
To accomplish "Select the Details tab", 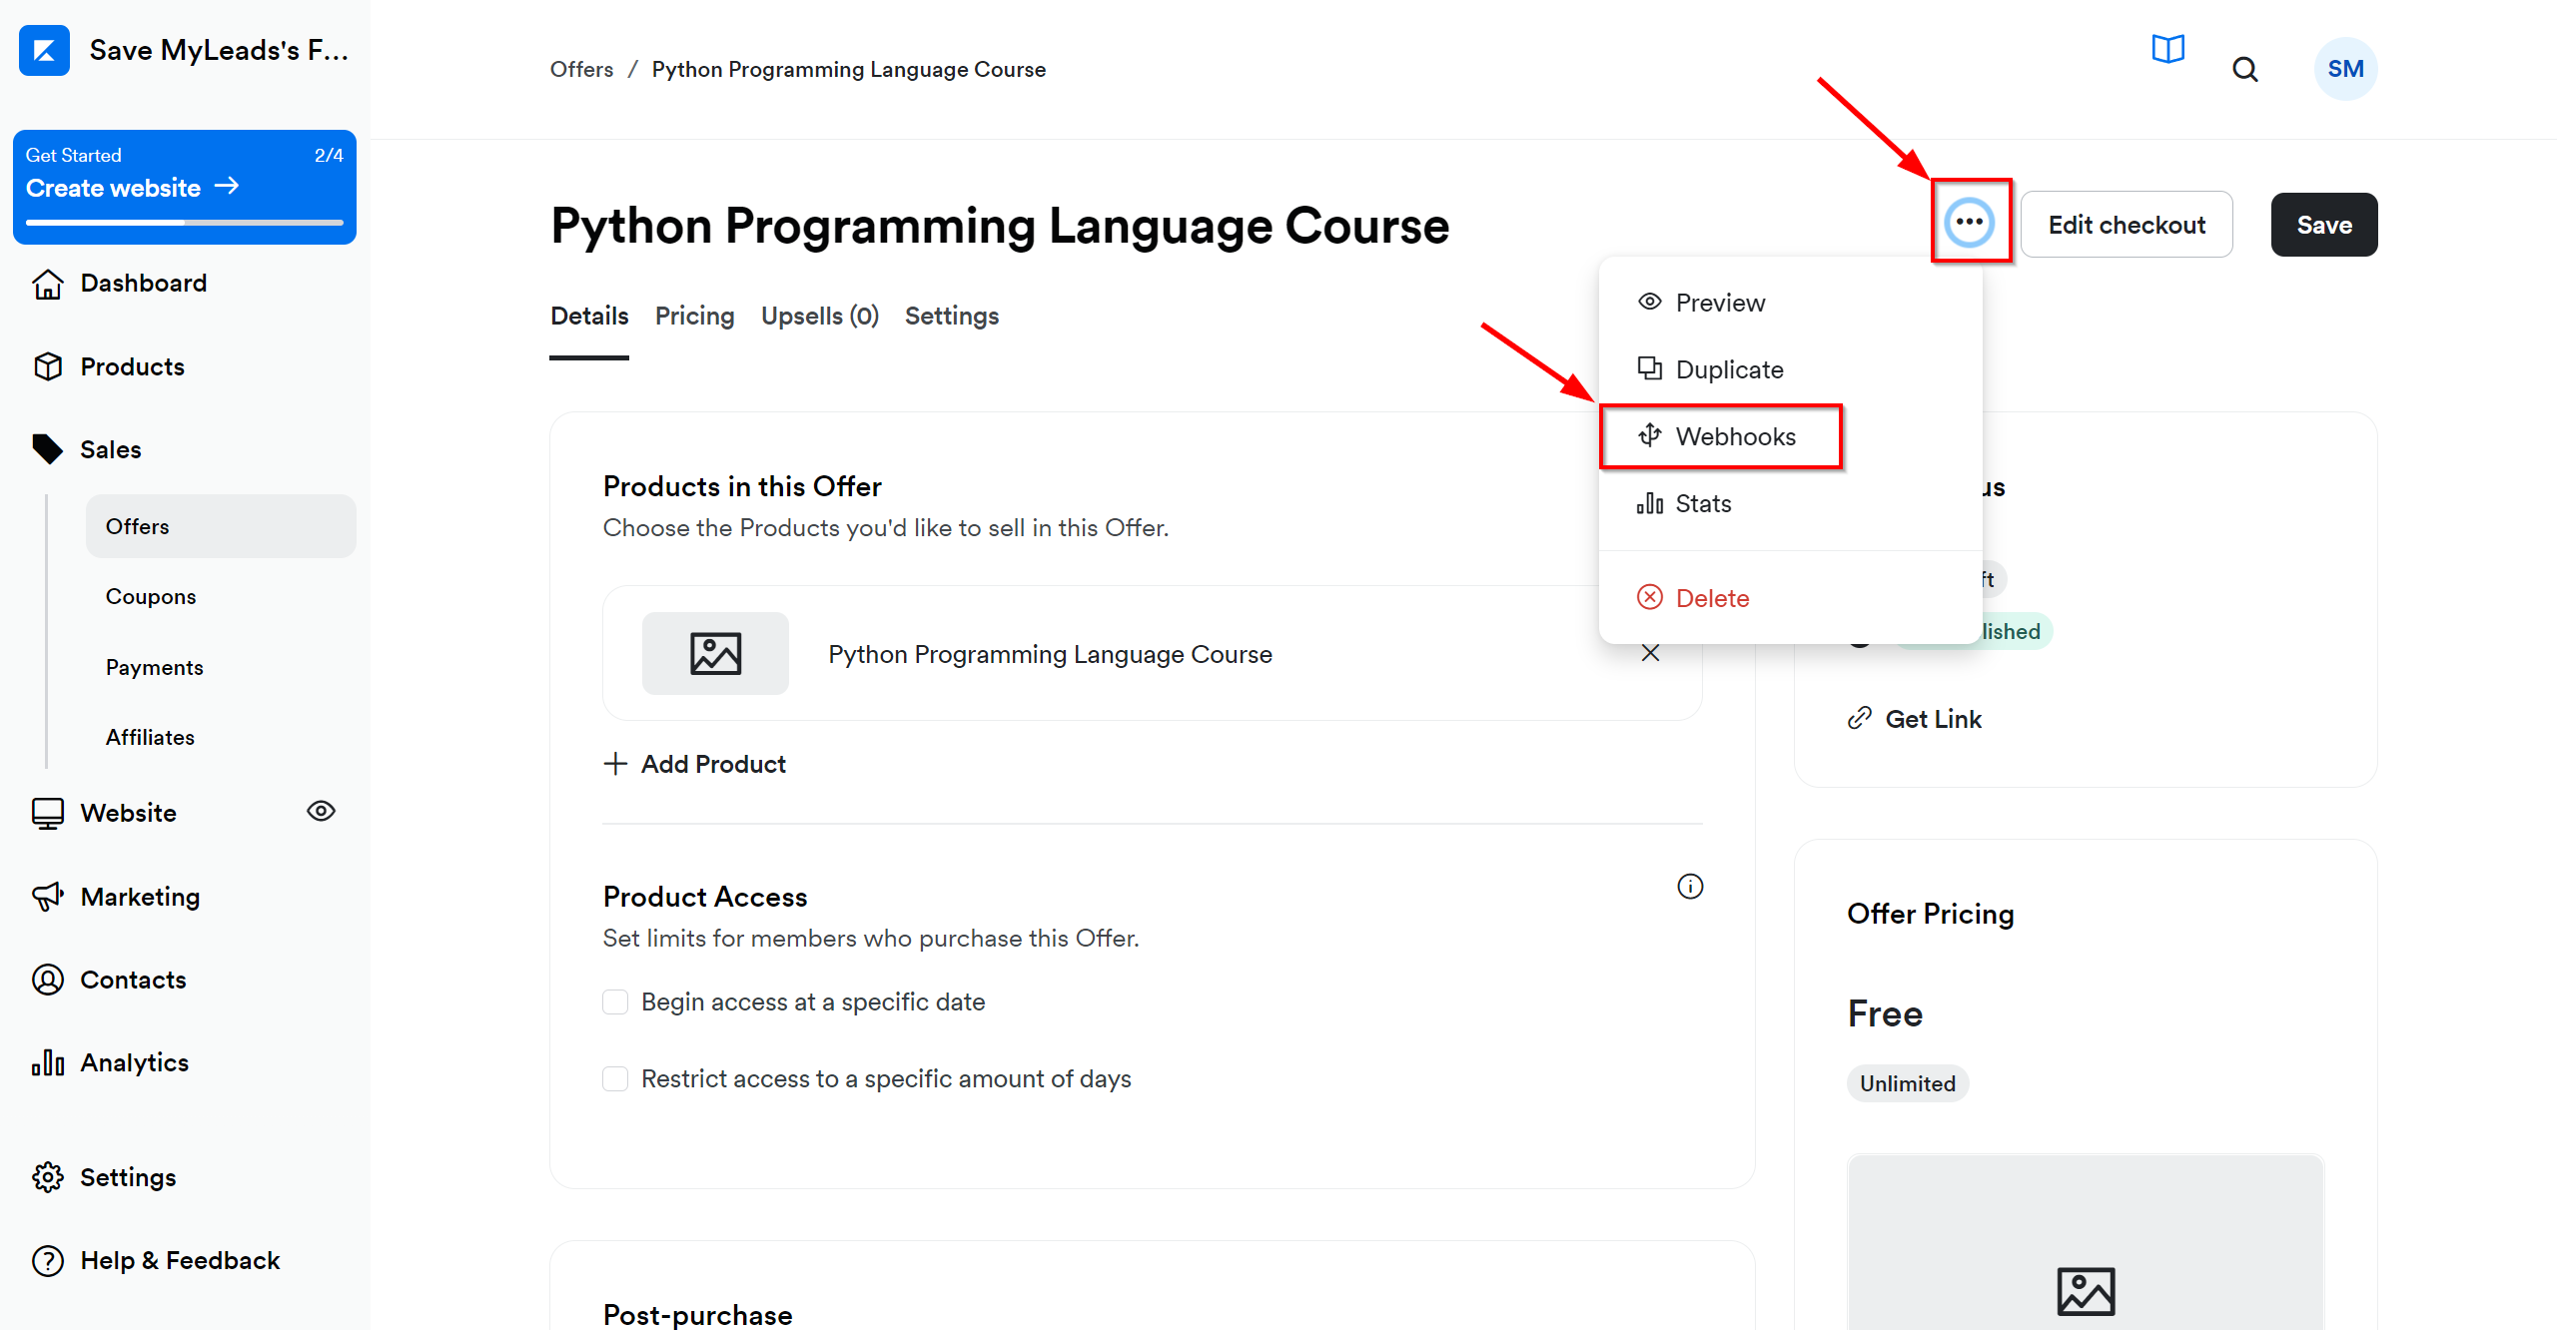I will coord(588,316).
